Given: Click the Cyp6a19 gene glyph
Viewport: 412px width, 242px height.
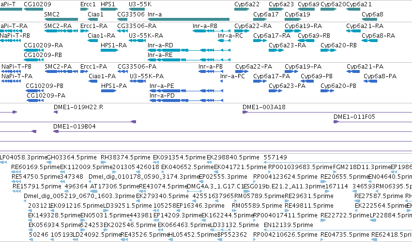Looking at the screenshot, I should [x=293, y=19].
